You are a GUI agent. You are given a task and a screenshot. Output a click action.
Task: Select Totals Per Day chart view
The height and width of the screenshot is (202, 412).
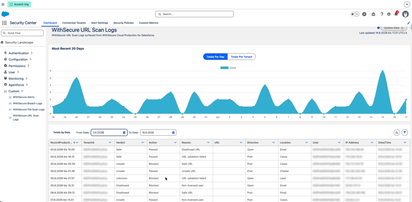coord(215,57)
